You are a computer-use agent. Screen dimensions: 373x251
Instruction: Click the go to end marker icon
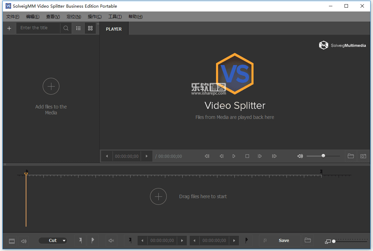246,241
